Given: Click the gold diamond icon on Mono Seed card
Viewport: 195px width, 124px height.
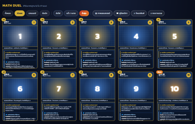Looking at the screenshot, I should pos(6,53).
